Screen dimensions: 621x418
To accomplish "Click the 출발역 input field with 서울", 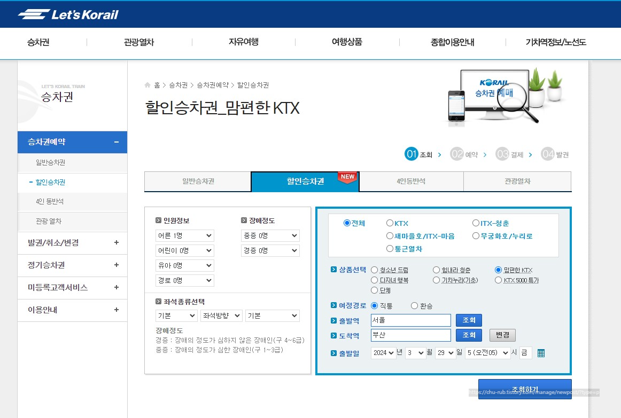I will (410, 320).
